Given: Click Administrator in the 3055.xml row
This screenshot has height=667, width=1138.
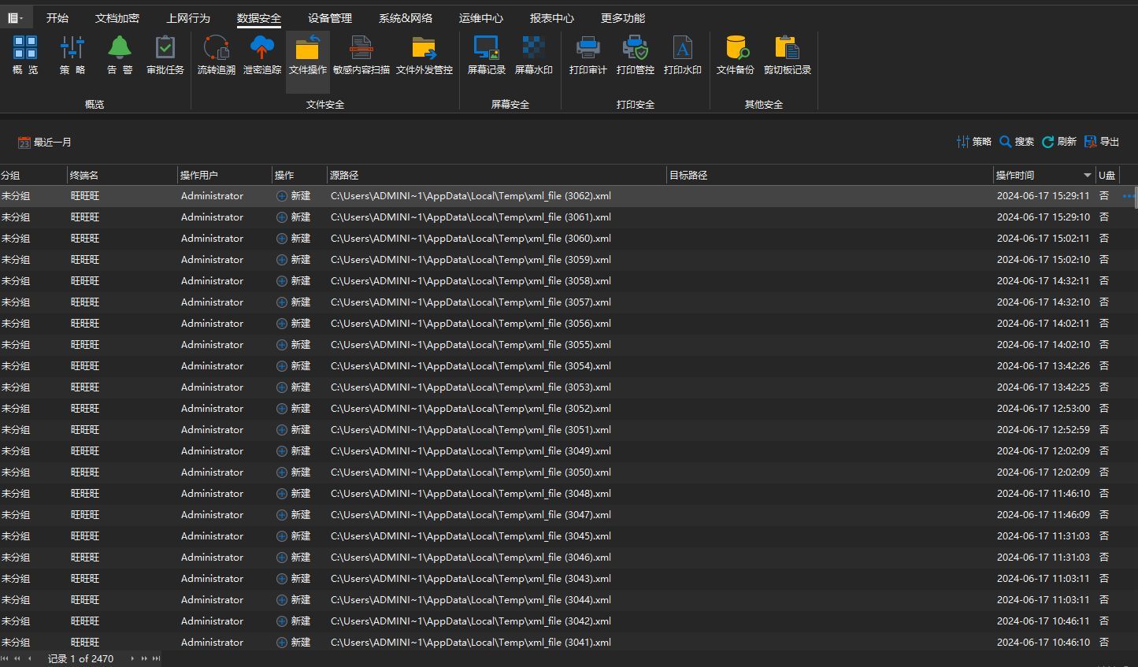Looking at the screenshot, I should tap(212, 345).
